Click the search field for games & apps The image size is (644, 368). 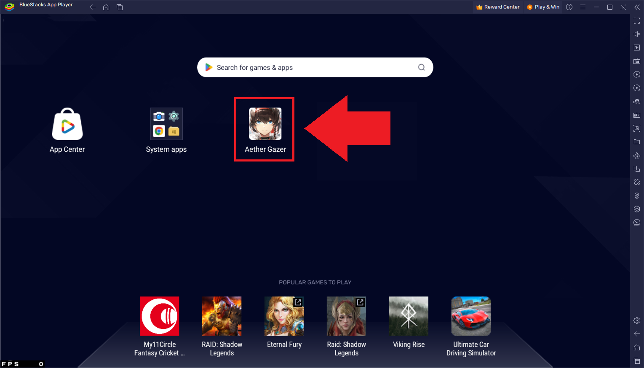click(x=315, y=67)
